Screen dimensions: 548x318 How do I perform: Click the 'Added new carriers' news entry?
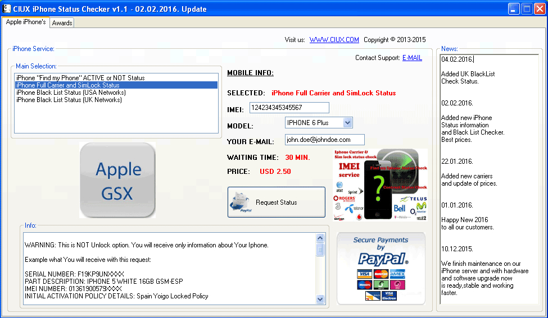pos(469,180)
